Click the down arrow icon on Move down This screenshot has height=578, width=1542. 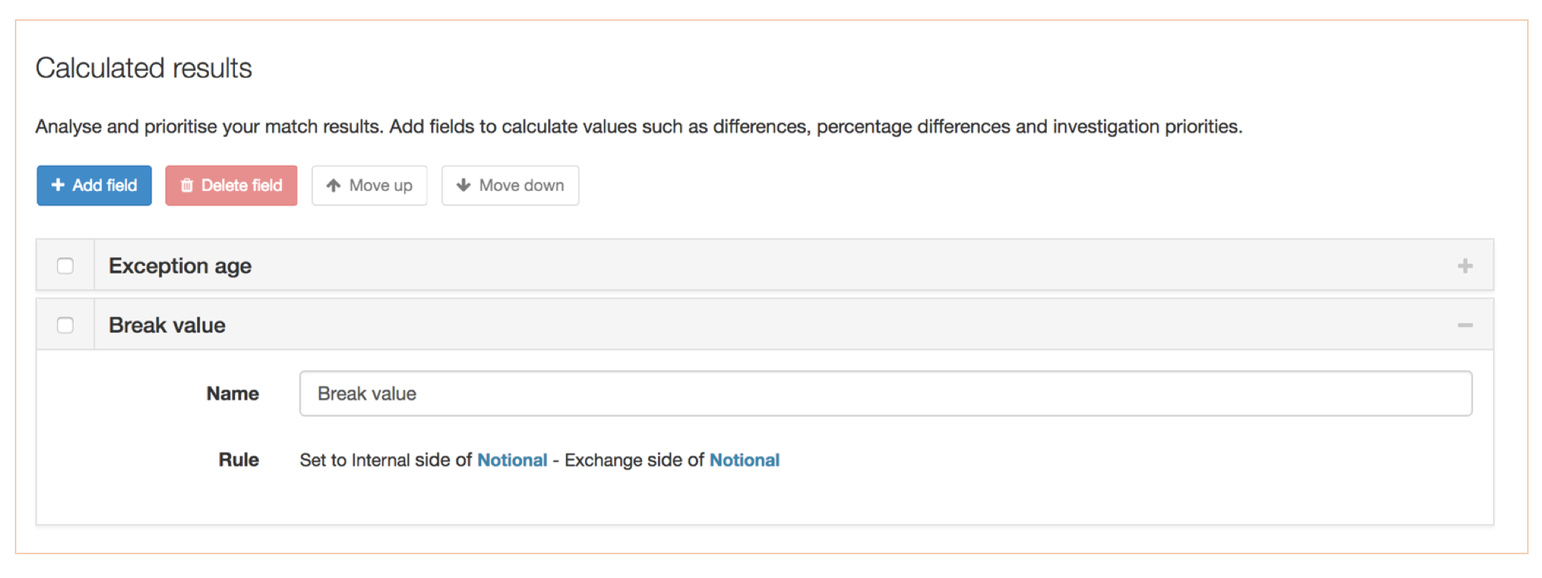[463, 185]
